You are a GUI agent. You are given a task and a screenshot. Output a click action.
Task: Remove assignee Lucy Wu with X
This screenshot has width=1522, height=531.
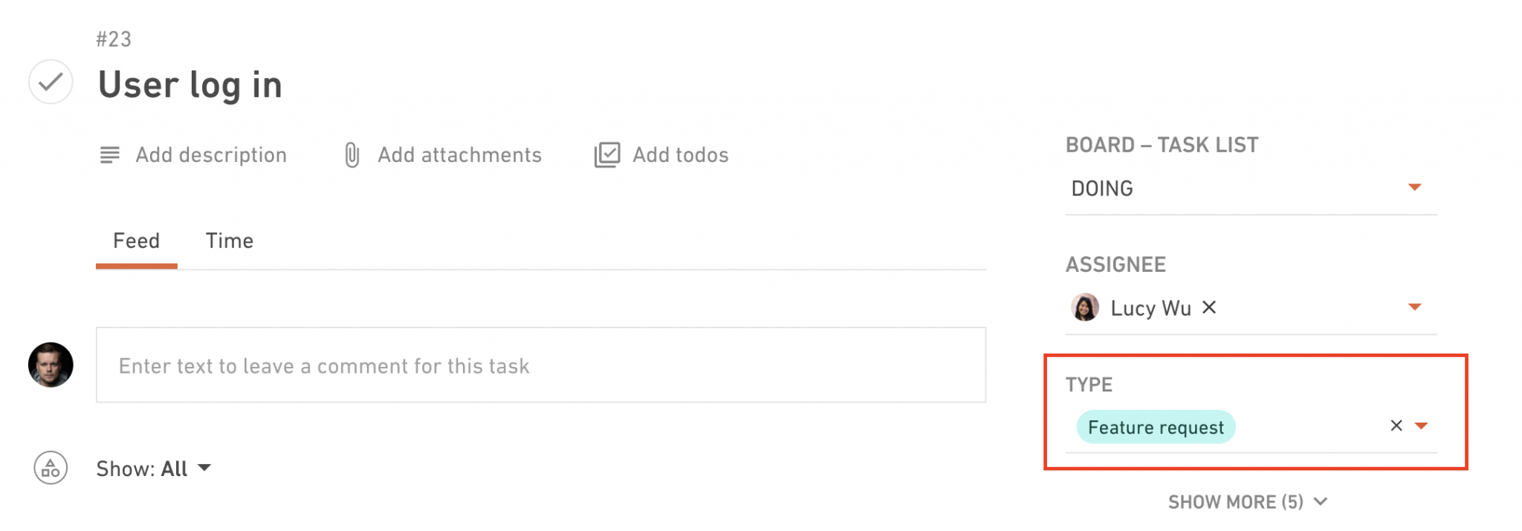[x=1209, y=307]
